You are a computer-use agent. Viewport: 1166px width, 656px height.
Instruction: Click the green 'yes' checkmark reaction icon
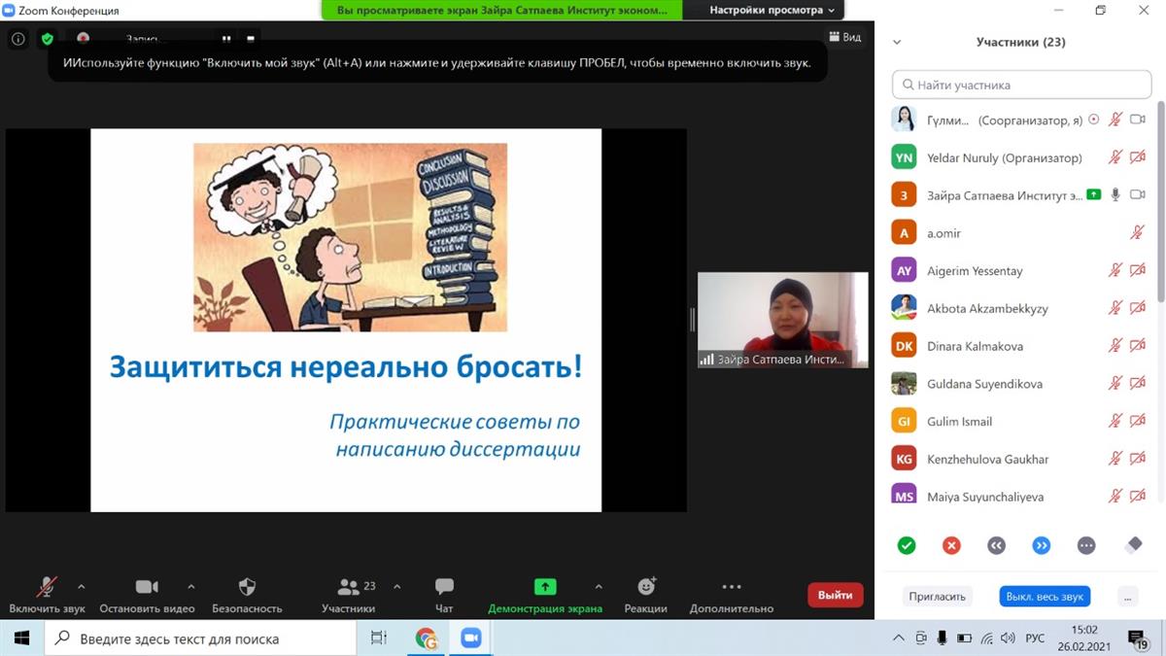[907, 546]
